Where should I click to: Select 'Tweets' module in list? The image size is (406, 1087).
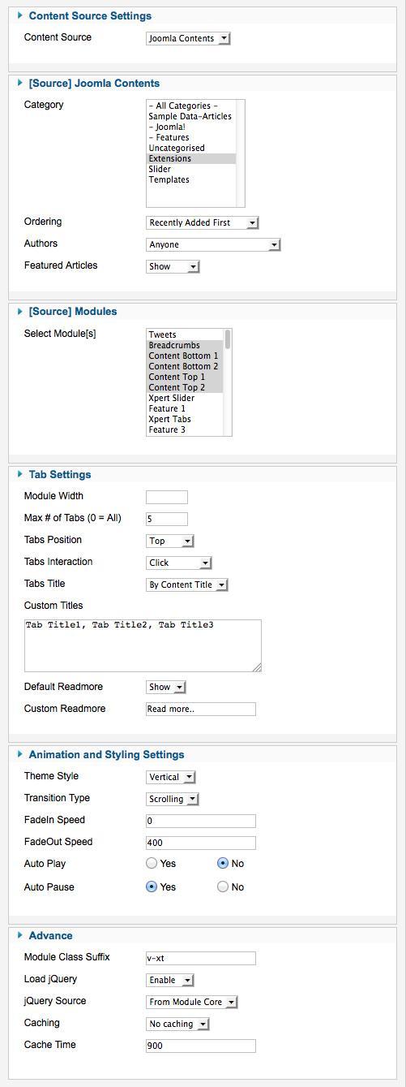click(185, 334)
